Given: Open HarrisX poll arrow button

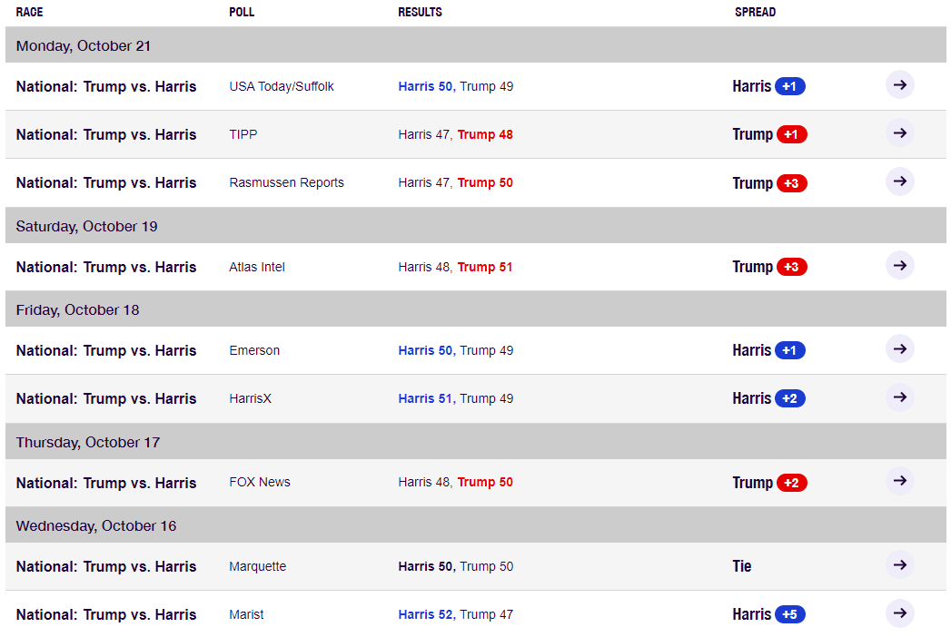Looking at the screenshot, I should [x=899, y=397].
